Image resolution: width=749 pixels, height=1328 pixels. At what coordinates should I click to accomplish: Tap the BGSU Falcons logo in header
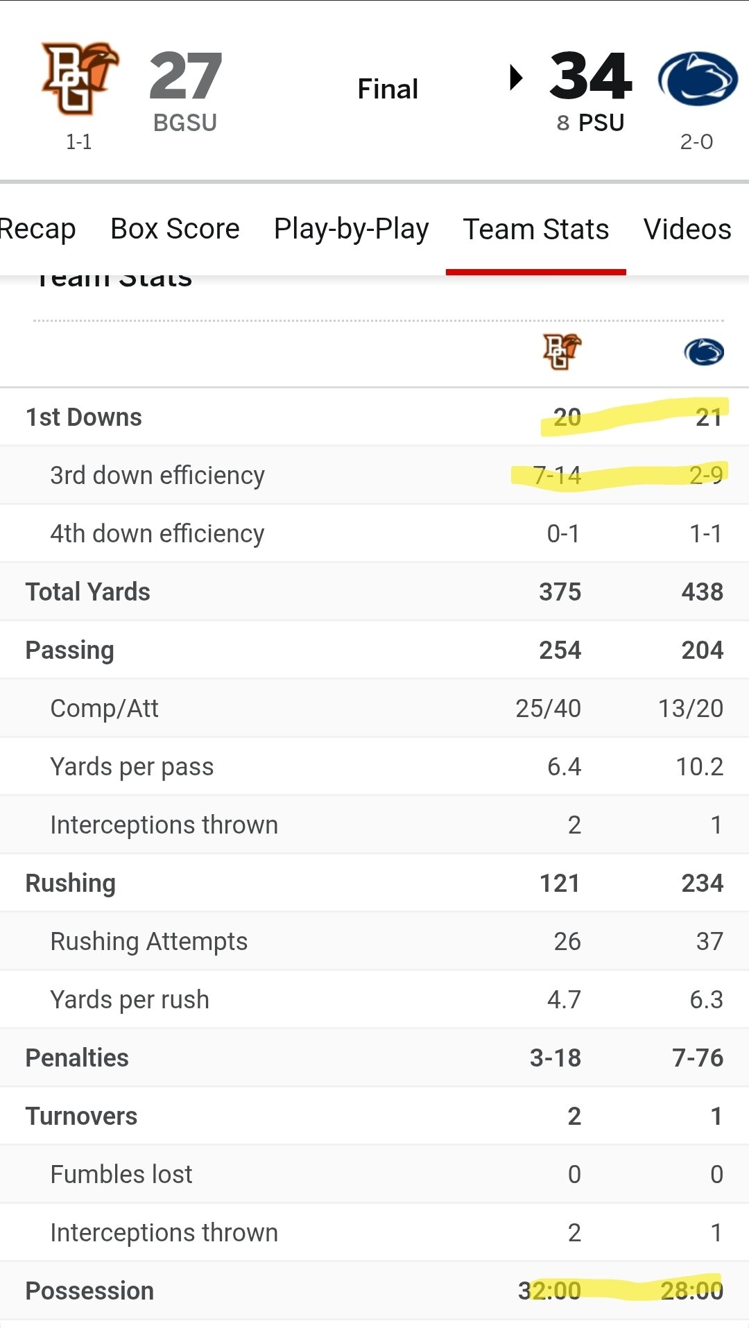80,78
